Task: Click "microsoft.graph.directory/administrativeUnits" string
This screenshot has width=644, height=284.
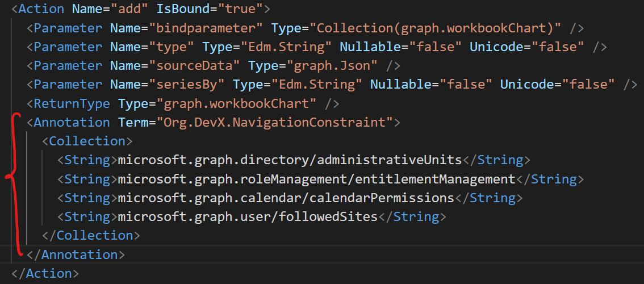Action: pos(290,160)
